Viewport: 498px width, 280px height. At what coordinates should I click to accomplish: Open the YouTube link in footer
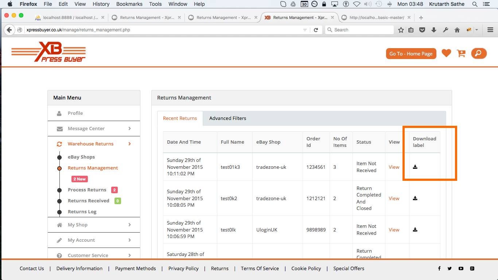tap(461, 269)
